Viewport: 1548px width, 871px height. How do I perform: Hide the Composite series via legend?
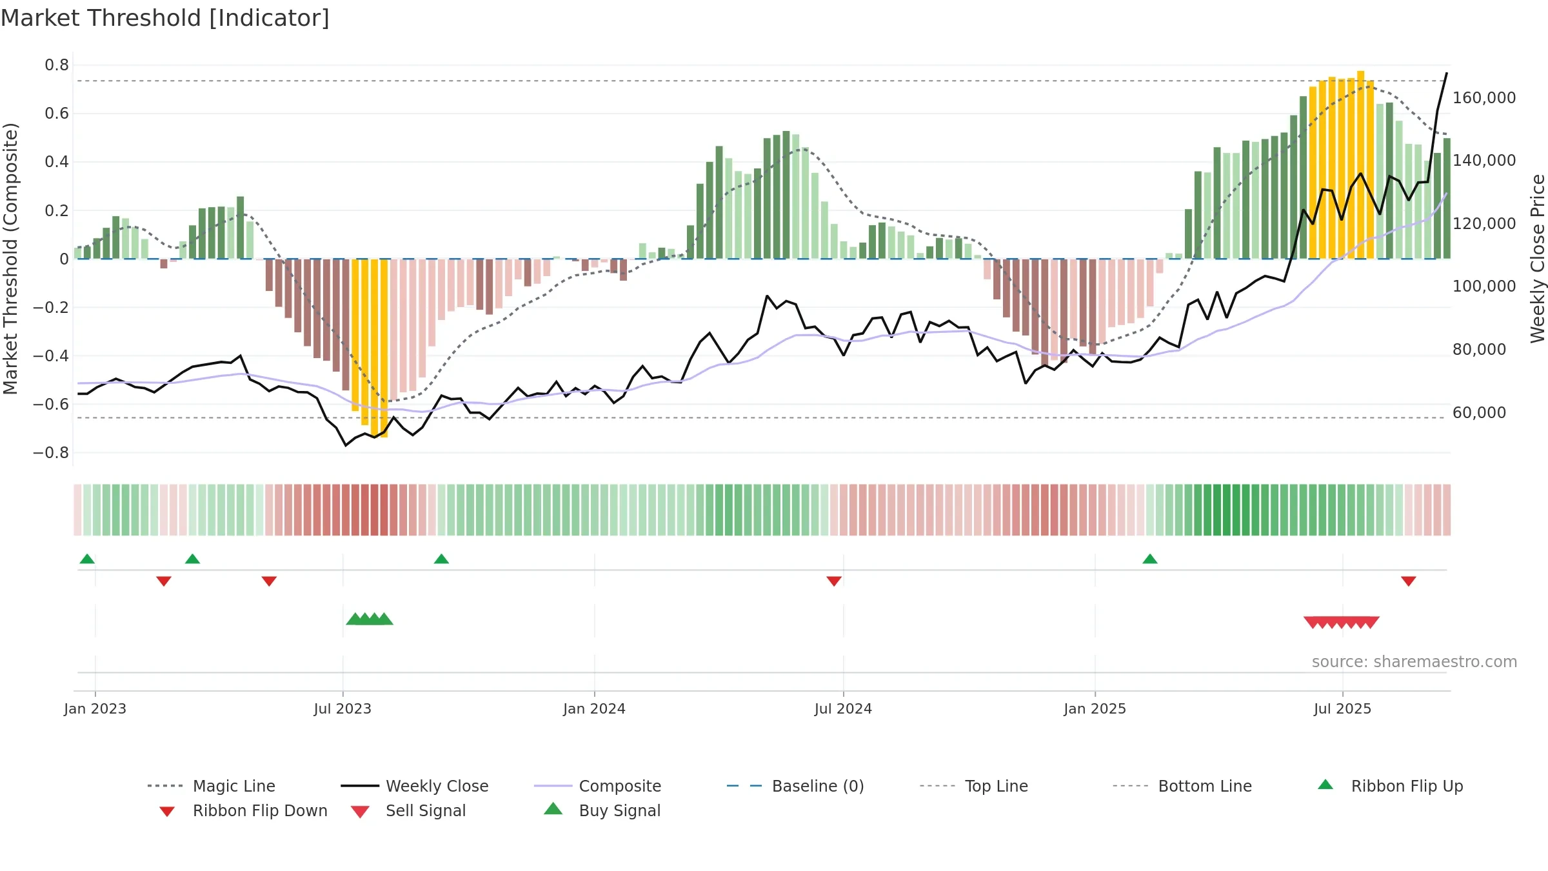(x=598, y=786)
